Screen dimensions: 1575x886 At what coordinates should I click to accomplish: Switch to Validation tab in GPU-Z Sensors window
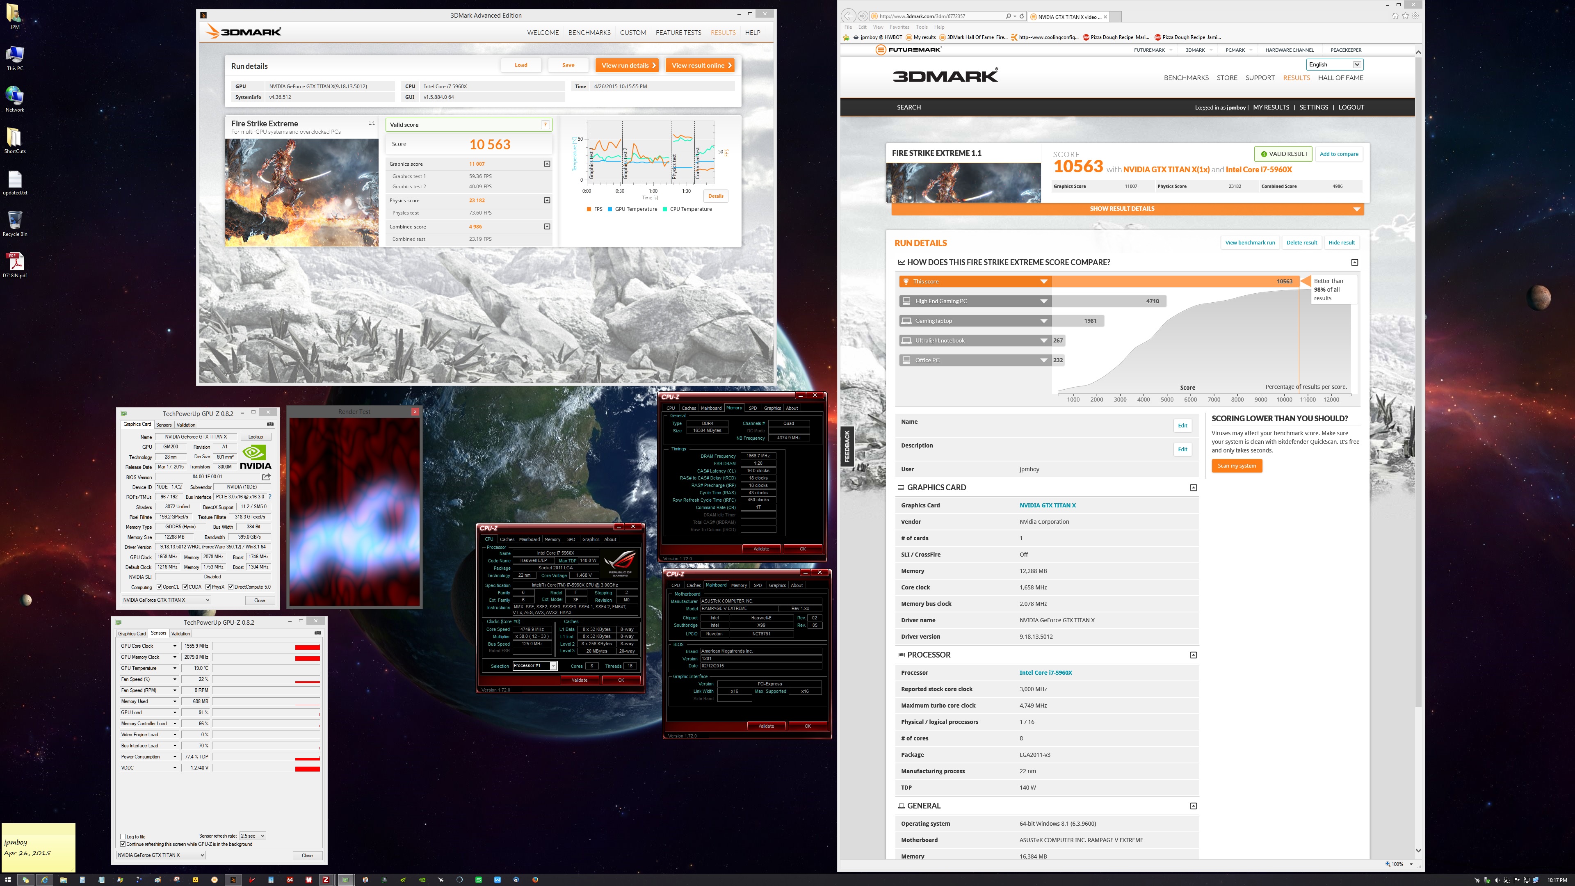coord(181,633)
